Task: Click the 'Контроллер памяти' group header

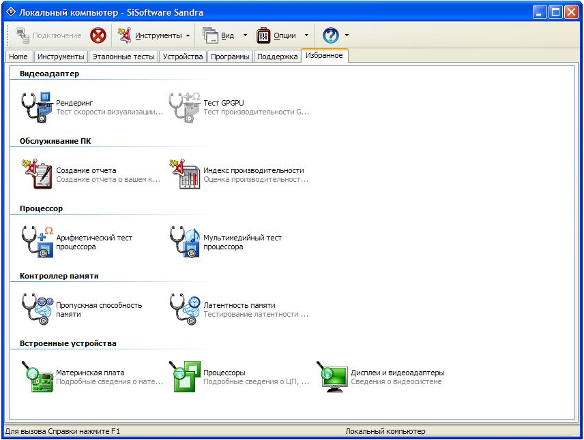Action: coord(59,276)
